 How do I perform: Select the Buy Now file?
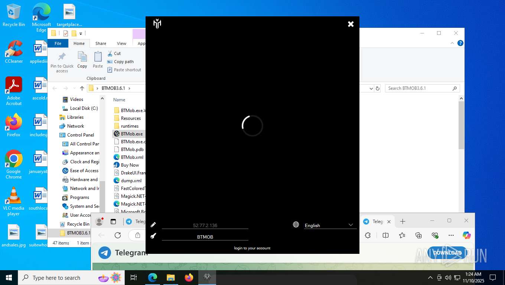pos(126,165)
